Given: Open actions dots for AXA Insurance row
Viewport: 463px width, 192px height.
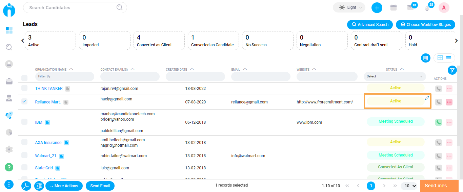Looking at the screenshot, I should 449,143.
